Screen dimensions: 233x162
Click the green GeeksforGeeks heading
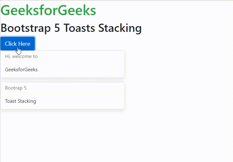[48, 10]
